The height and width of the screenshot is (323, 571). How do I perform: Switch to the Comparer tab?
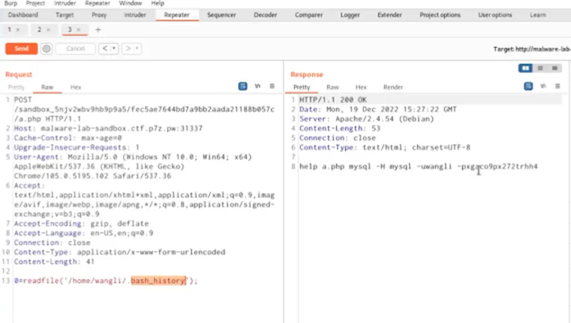pyautogui.click(x=309, y=15)
